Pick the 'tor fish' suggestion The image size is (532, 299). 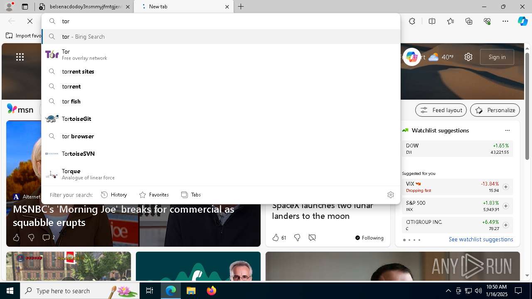click(221, 101)
